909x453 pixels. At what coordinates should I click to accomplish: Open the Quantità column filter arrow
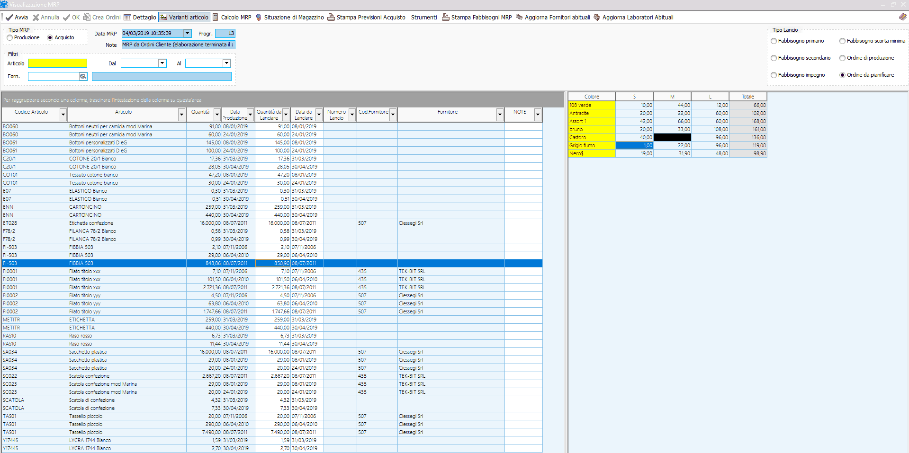tap(217, 115)
